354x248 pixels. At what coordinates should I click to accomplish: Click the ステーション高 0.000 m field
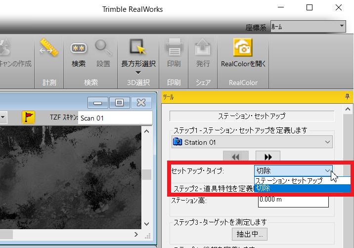(293, 201)
